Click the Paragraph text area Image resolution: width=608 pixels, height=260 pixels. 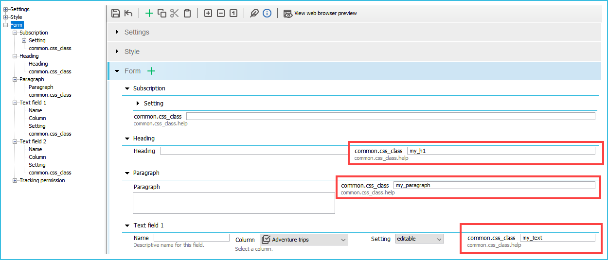234,203
